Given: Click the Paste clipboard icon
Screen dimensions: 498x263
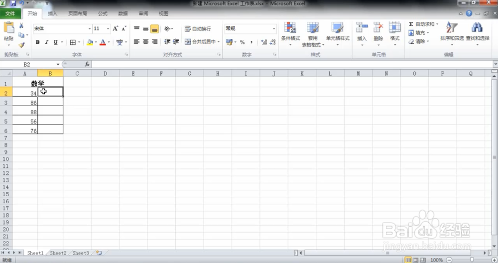Looking at the screenshot, I should click(8, 28).
